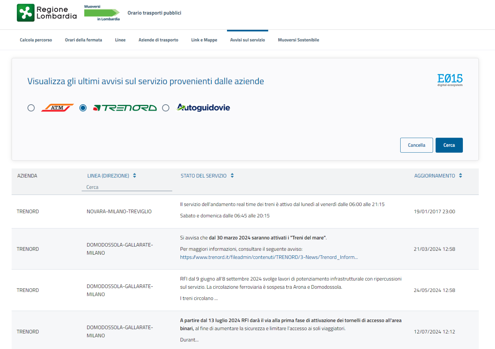Screen dimensions: 495x349
Task: Open the Calcola percorso tab
Action: [36, 40]
